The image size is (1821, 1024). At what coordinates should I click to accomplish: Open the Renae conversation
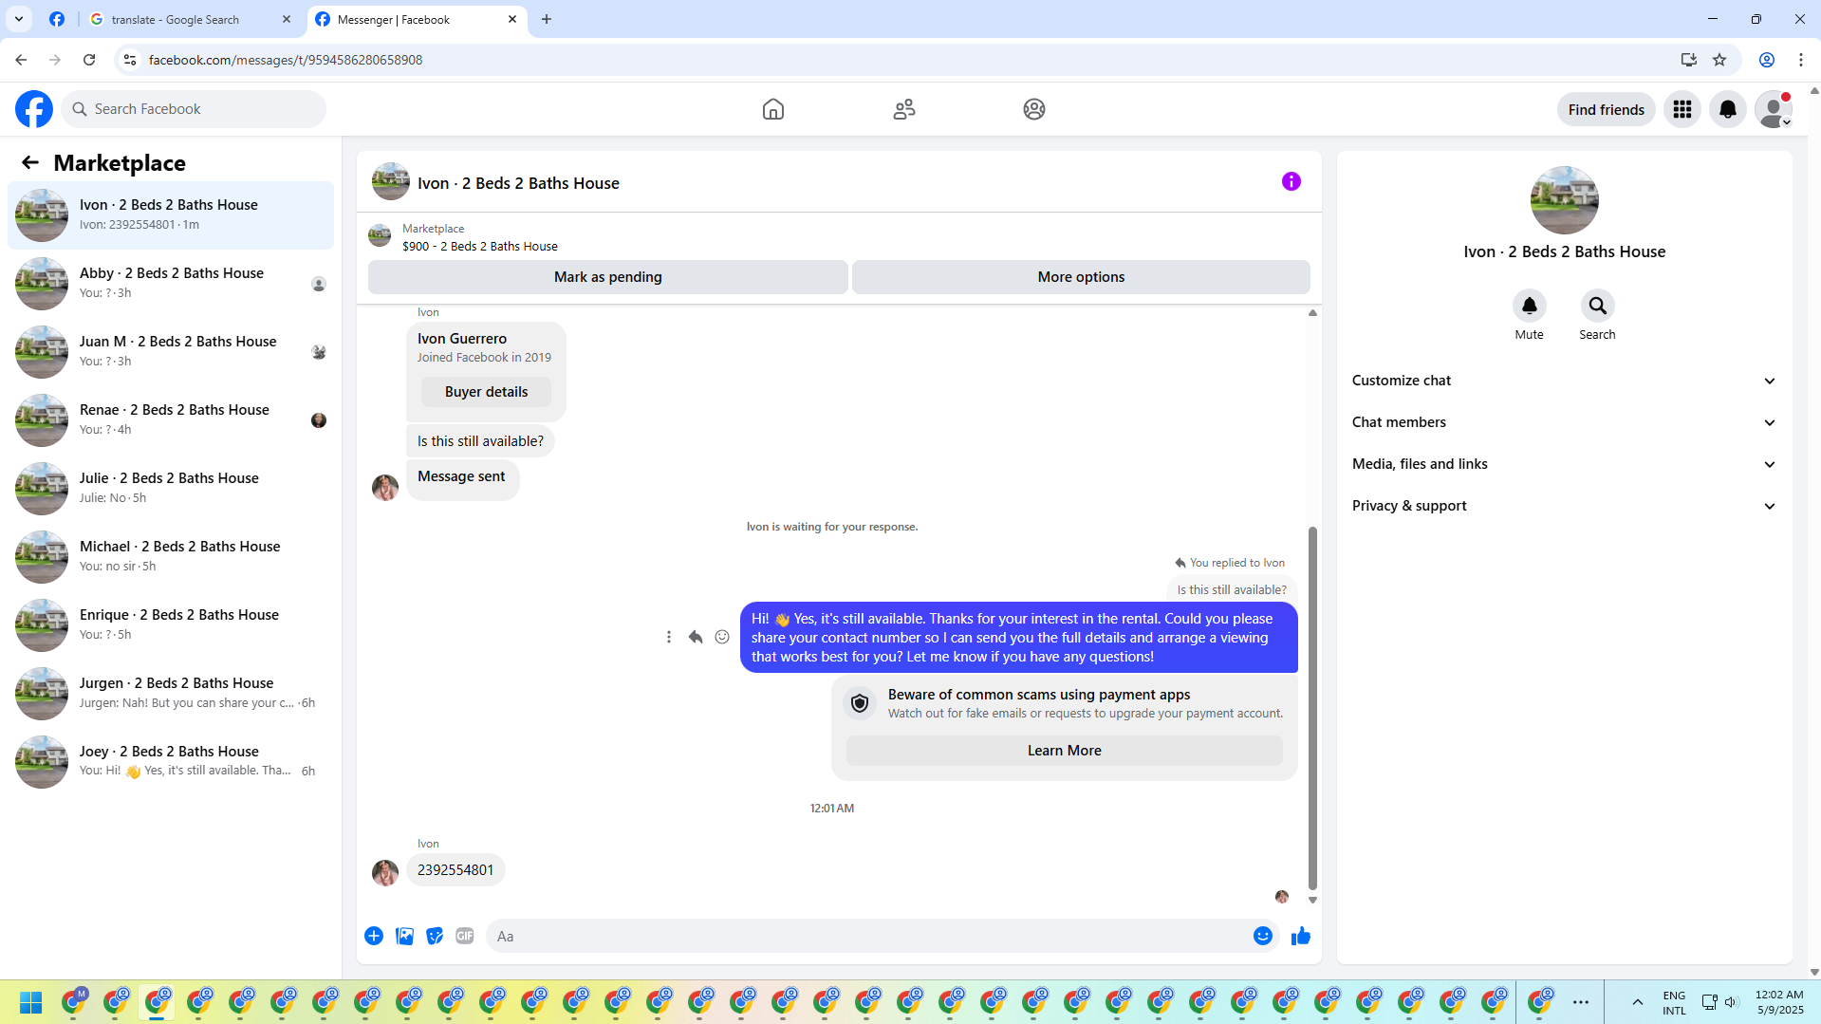(x=171, y=419)
